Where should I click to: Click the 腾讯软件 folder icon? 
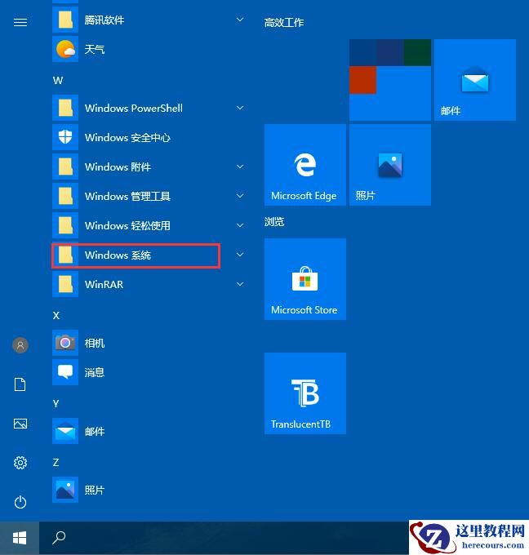[65, 20]
